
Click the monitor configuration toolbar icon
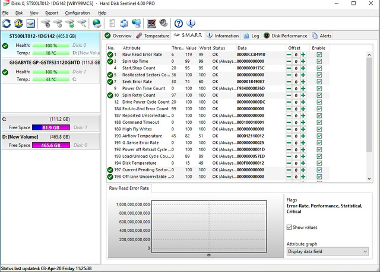point(152,24)
